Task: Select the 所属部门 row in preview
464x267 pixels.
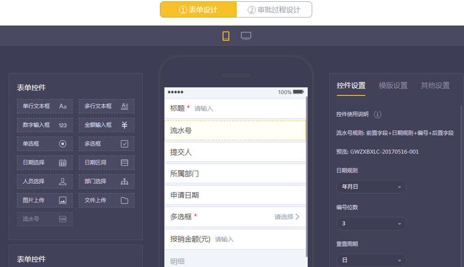Action: 235,173
